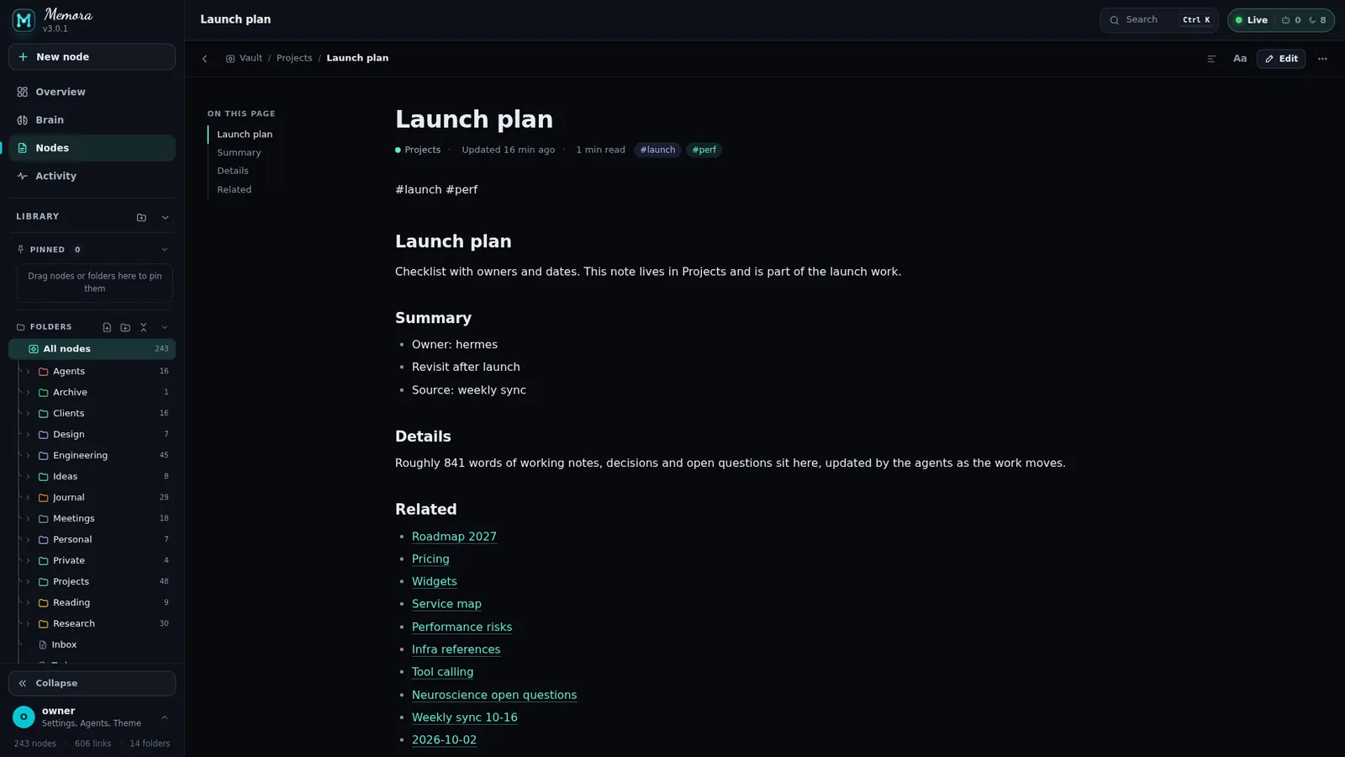Image resolution: width=1345 pixels, height=757 pixels.
Task: Click the back arrow beside the breadcrumb
Action: pyautogui.click(x=204, y=59)
